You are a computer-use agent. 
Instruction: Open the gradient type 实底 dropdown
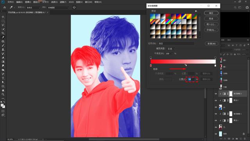(171, 49)
